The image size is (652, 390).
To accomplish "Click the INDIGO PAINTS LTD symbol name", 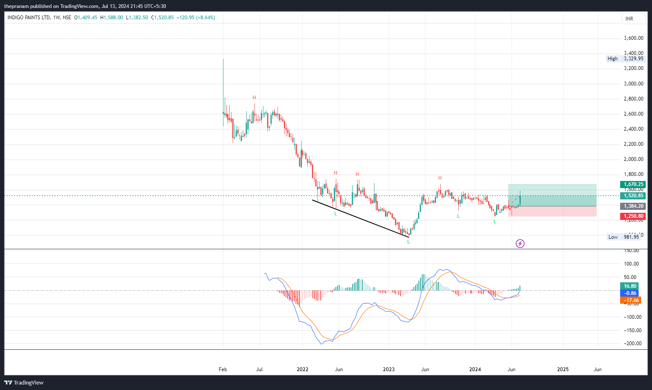I will click(x=29, y=18).
